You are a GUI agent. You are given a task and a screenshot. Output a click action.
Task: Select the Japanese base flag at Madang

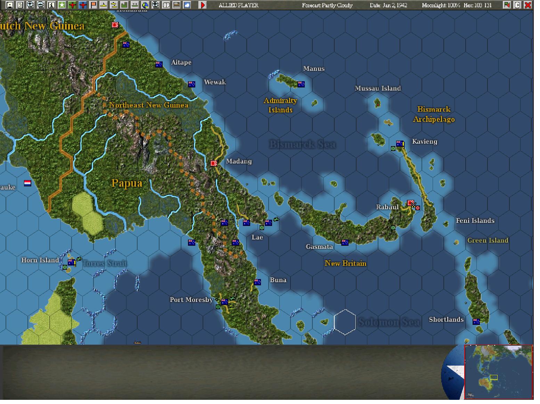point(214,163)
